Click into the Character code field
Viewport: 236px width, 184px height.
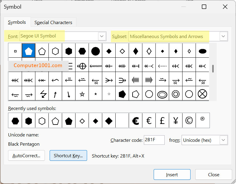154,140
